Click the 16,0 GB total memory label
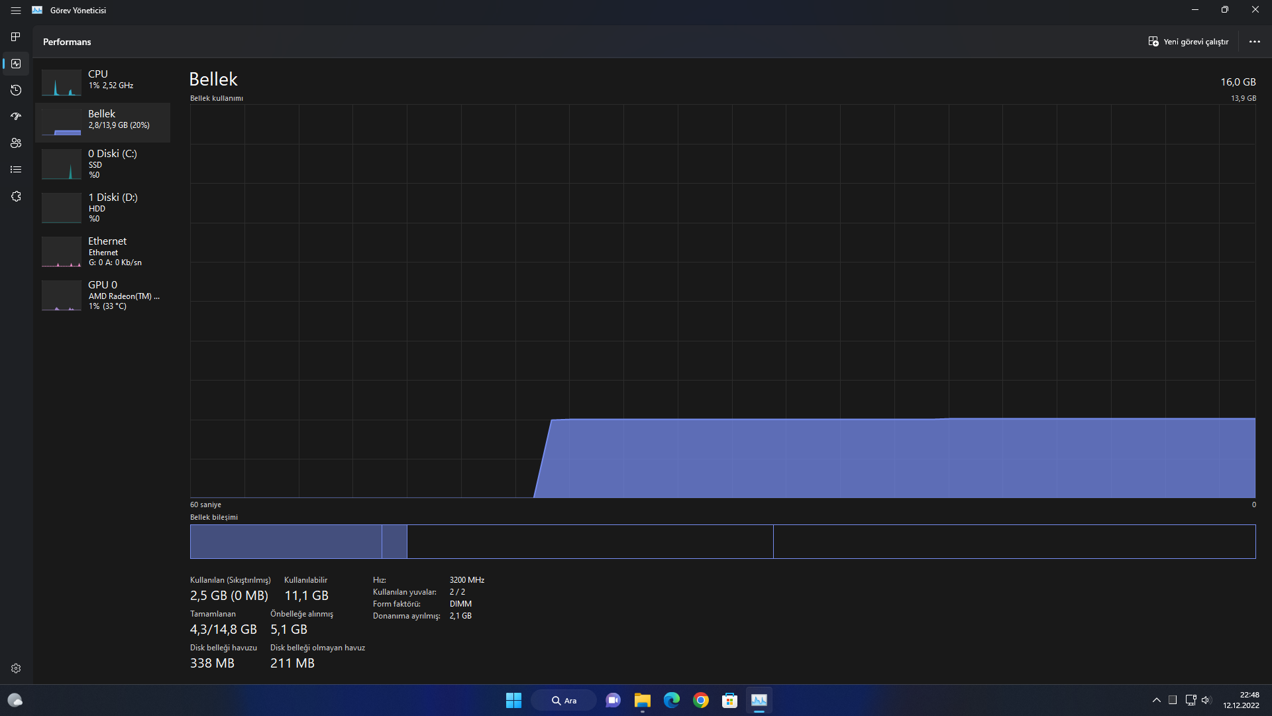 coord(1238,82)
